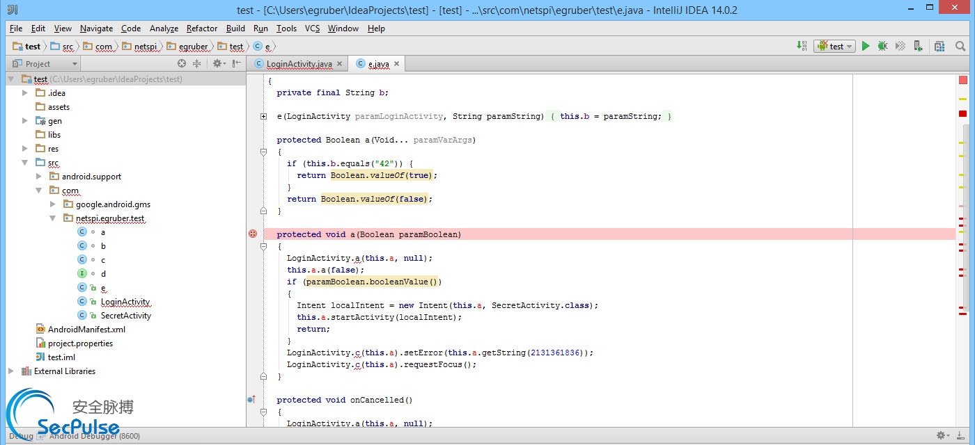Click the netspi breadcrumb
The height and width of the screenshot is (445, 975).
click(x=140, y=47)
